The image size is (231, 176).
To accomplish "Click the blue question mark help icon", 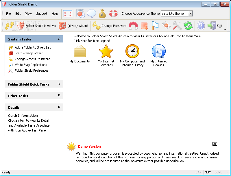I will pos(201,26).
